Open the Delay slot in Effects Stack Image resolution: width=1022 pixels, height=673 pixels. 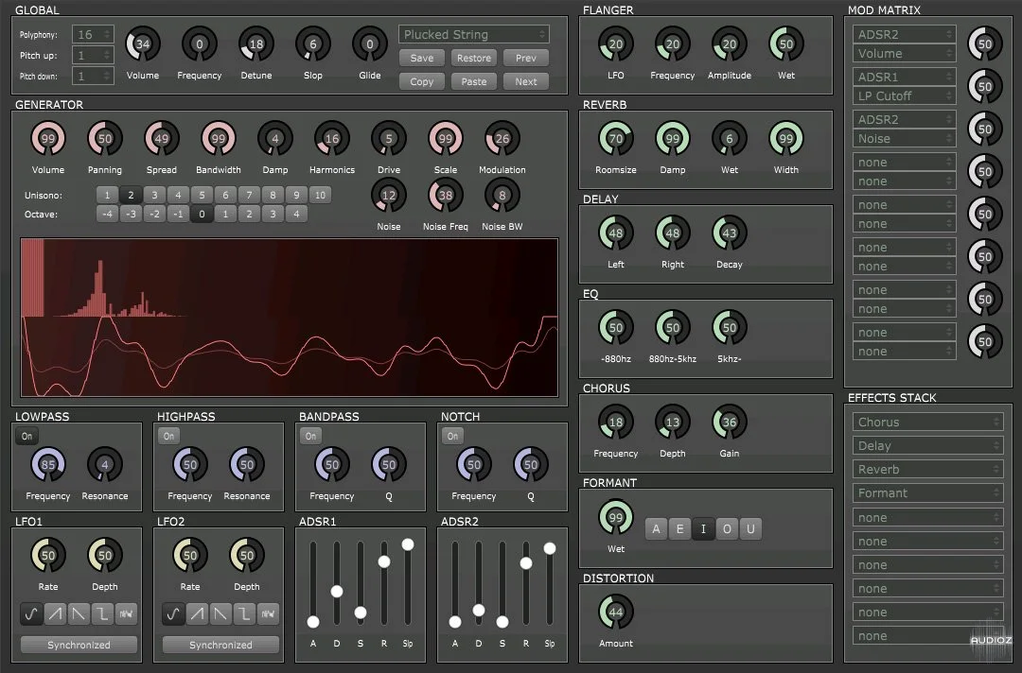pyautogui.click(x=928, y=446)
